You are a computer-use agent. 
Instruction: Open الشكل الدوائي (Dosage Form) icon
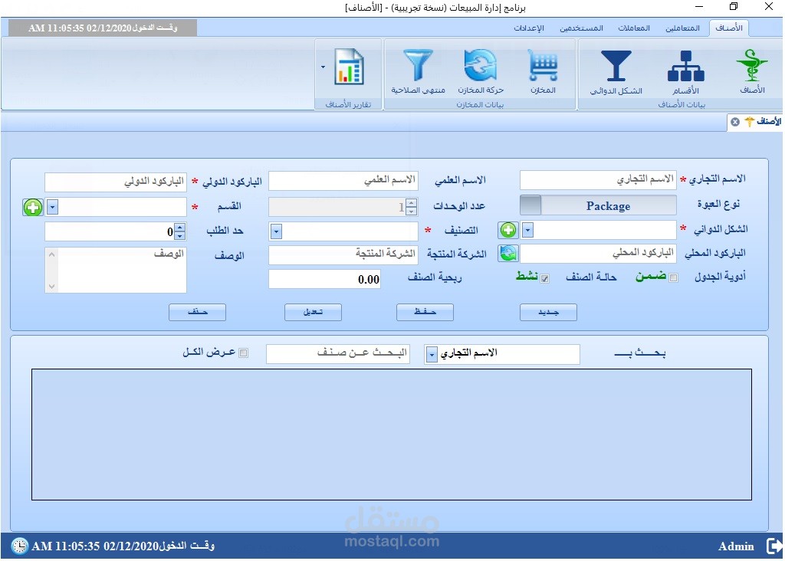pyautogui.click(x=616, y=69)
